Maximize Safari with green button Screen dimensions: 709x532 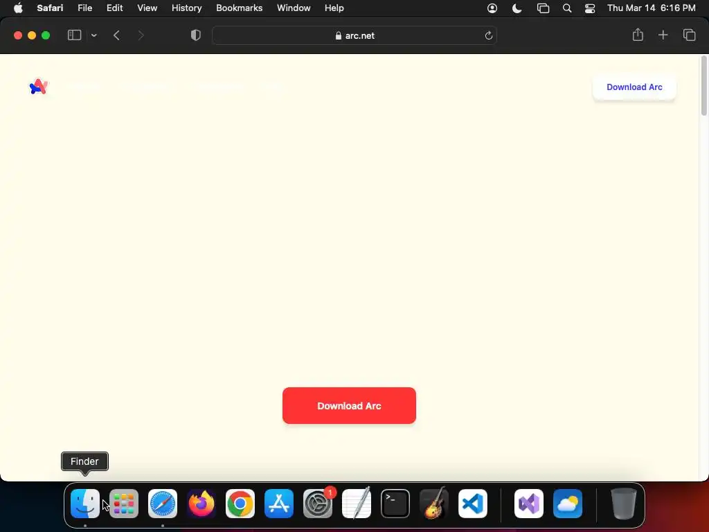(46, 35)
